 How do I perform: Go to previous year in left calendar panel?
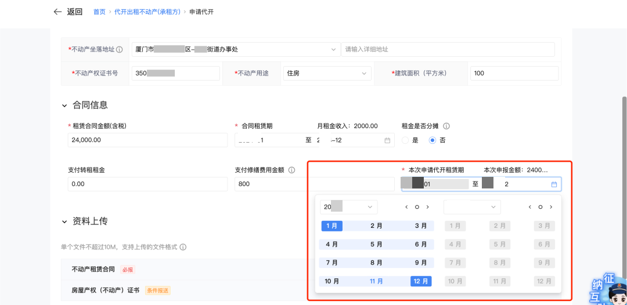point(406,207)
